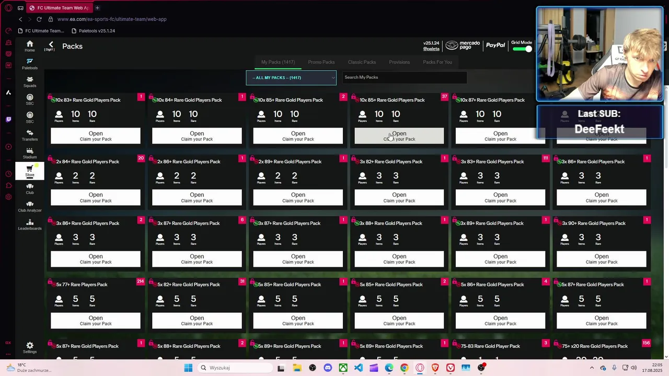Open the 2x 89+ Rare Gold Players Pack

tap(298, 197)
